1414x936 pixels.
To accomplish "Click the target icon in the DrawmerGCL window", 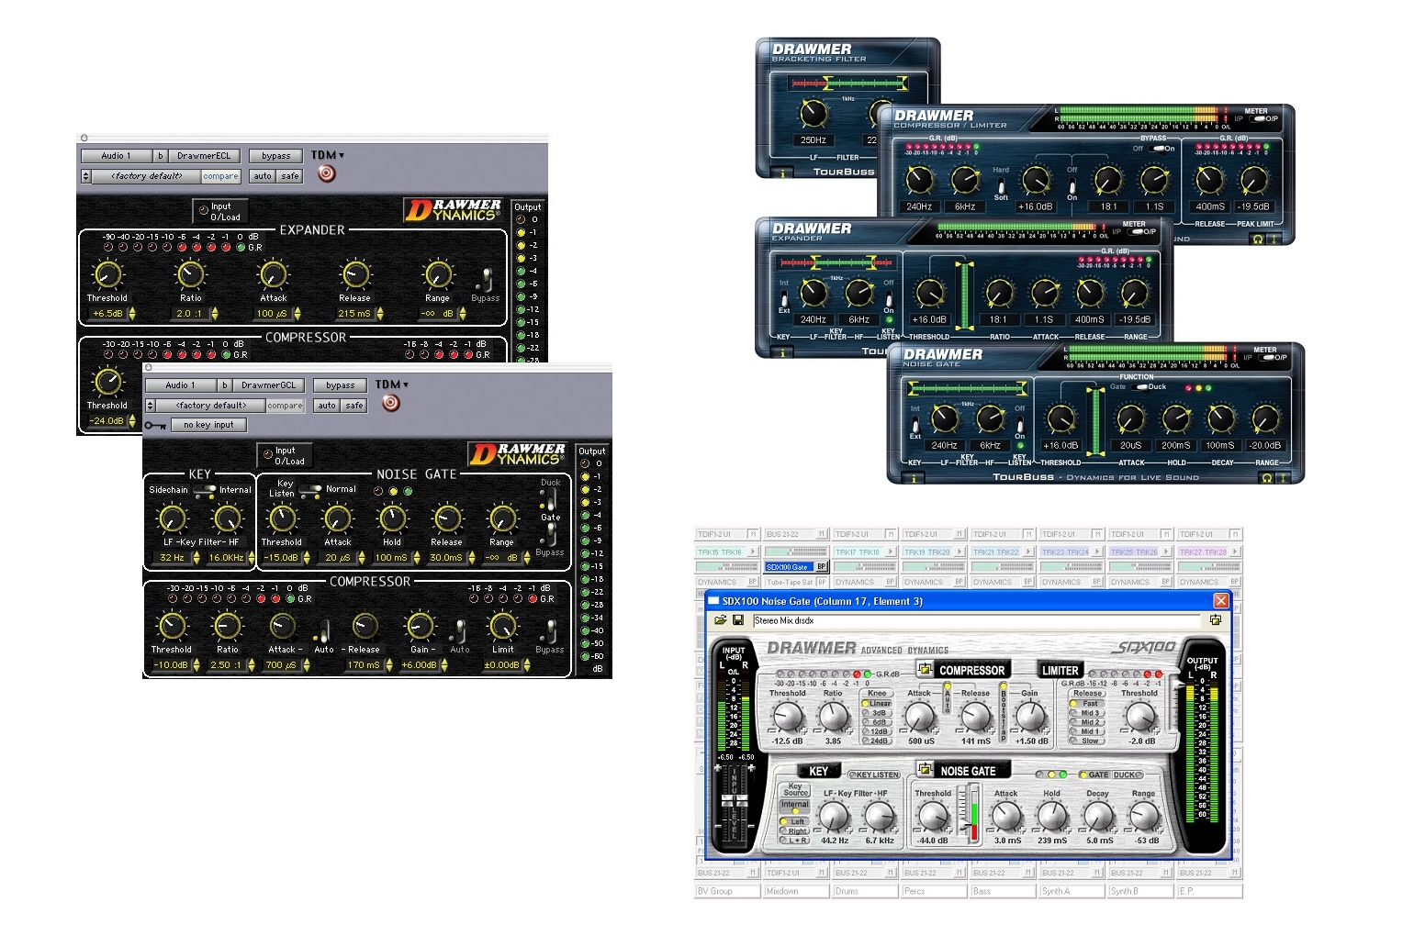I will 391,403.
